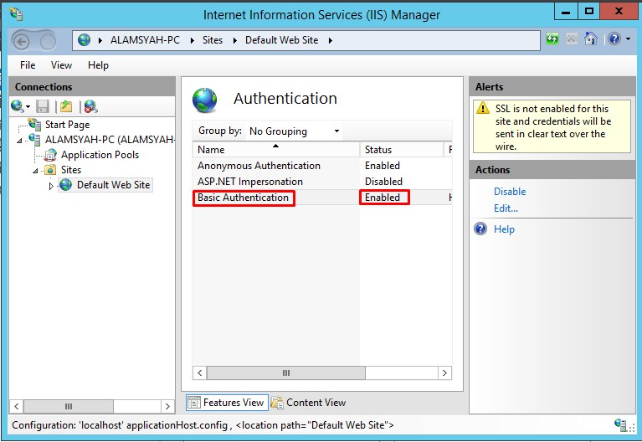Collapse the Sites tree node
642x442 pixels.
35,171
